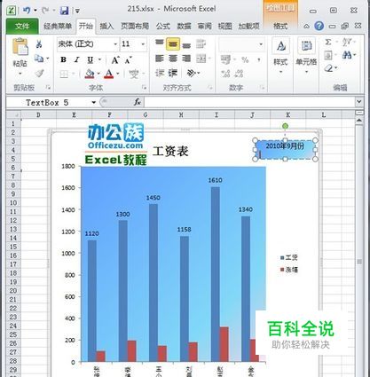Click the merge and center icon
Screen dimensions: 370x377
(x=201, y=59)
